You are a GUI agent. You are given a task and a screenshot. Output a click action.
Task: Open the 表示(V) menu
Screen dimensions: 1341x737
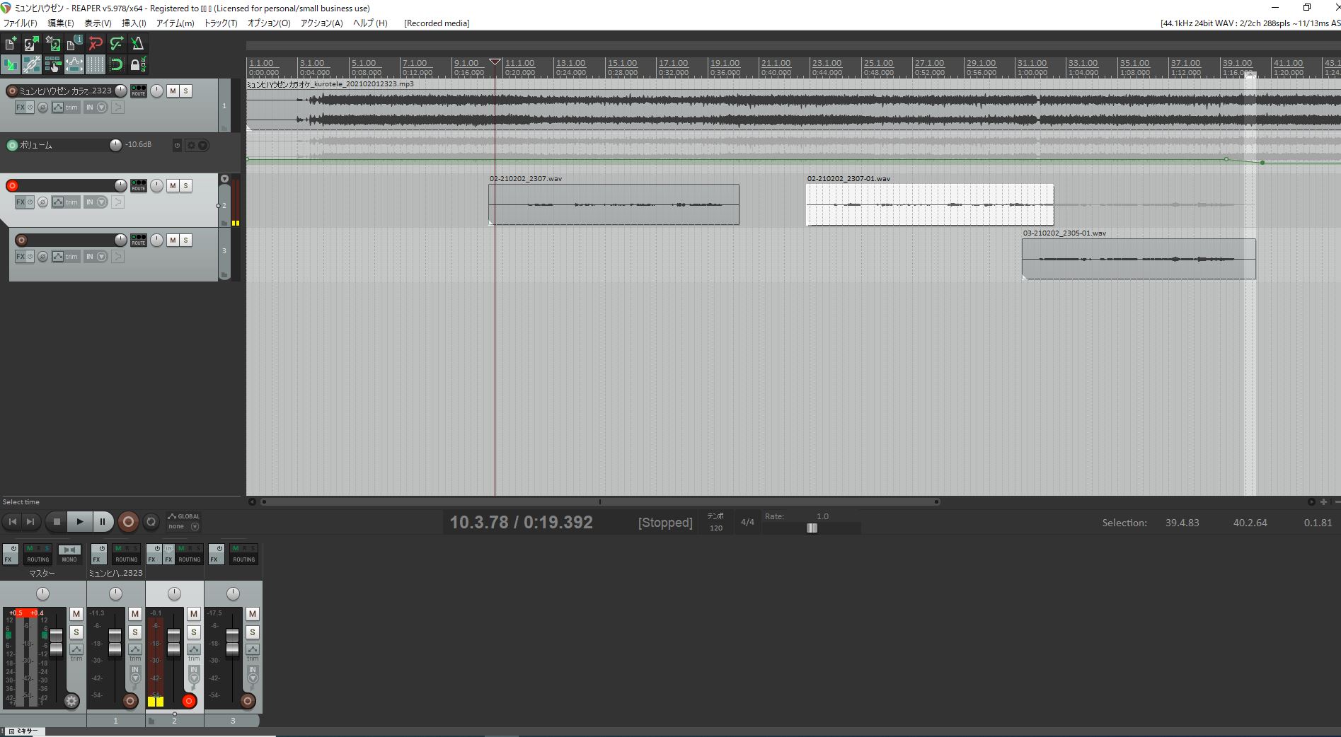tap(98, 23)
